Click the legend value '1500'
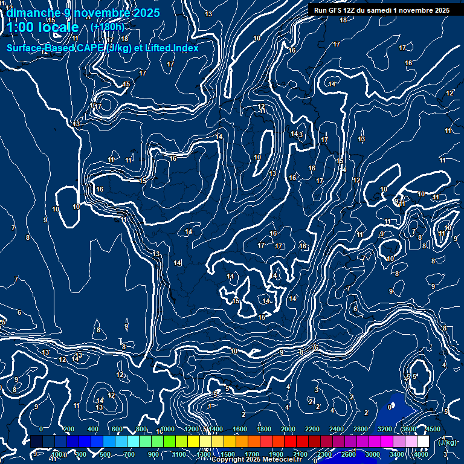Screen dimensions: 464x464 [228, 454]
